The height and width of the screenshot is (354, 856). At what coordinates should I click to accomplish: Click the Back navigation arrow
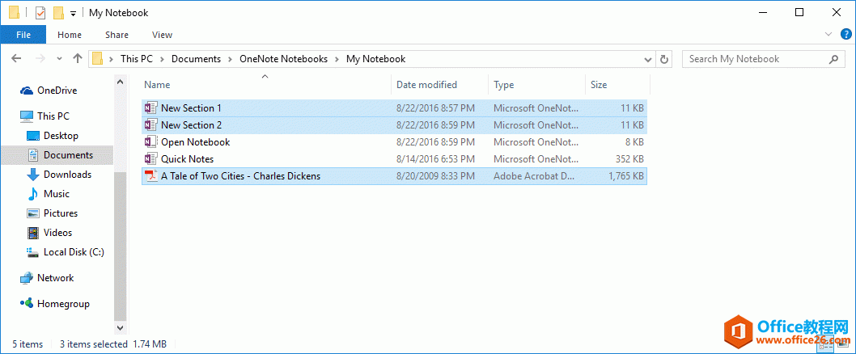click(17, 59)
